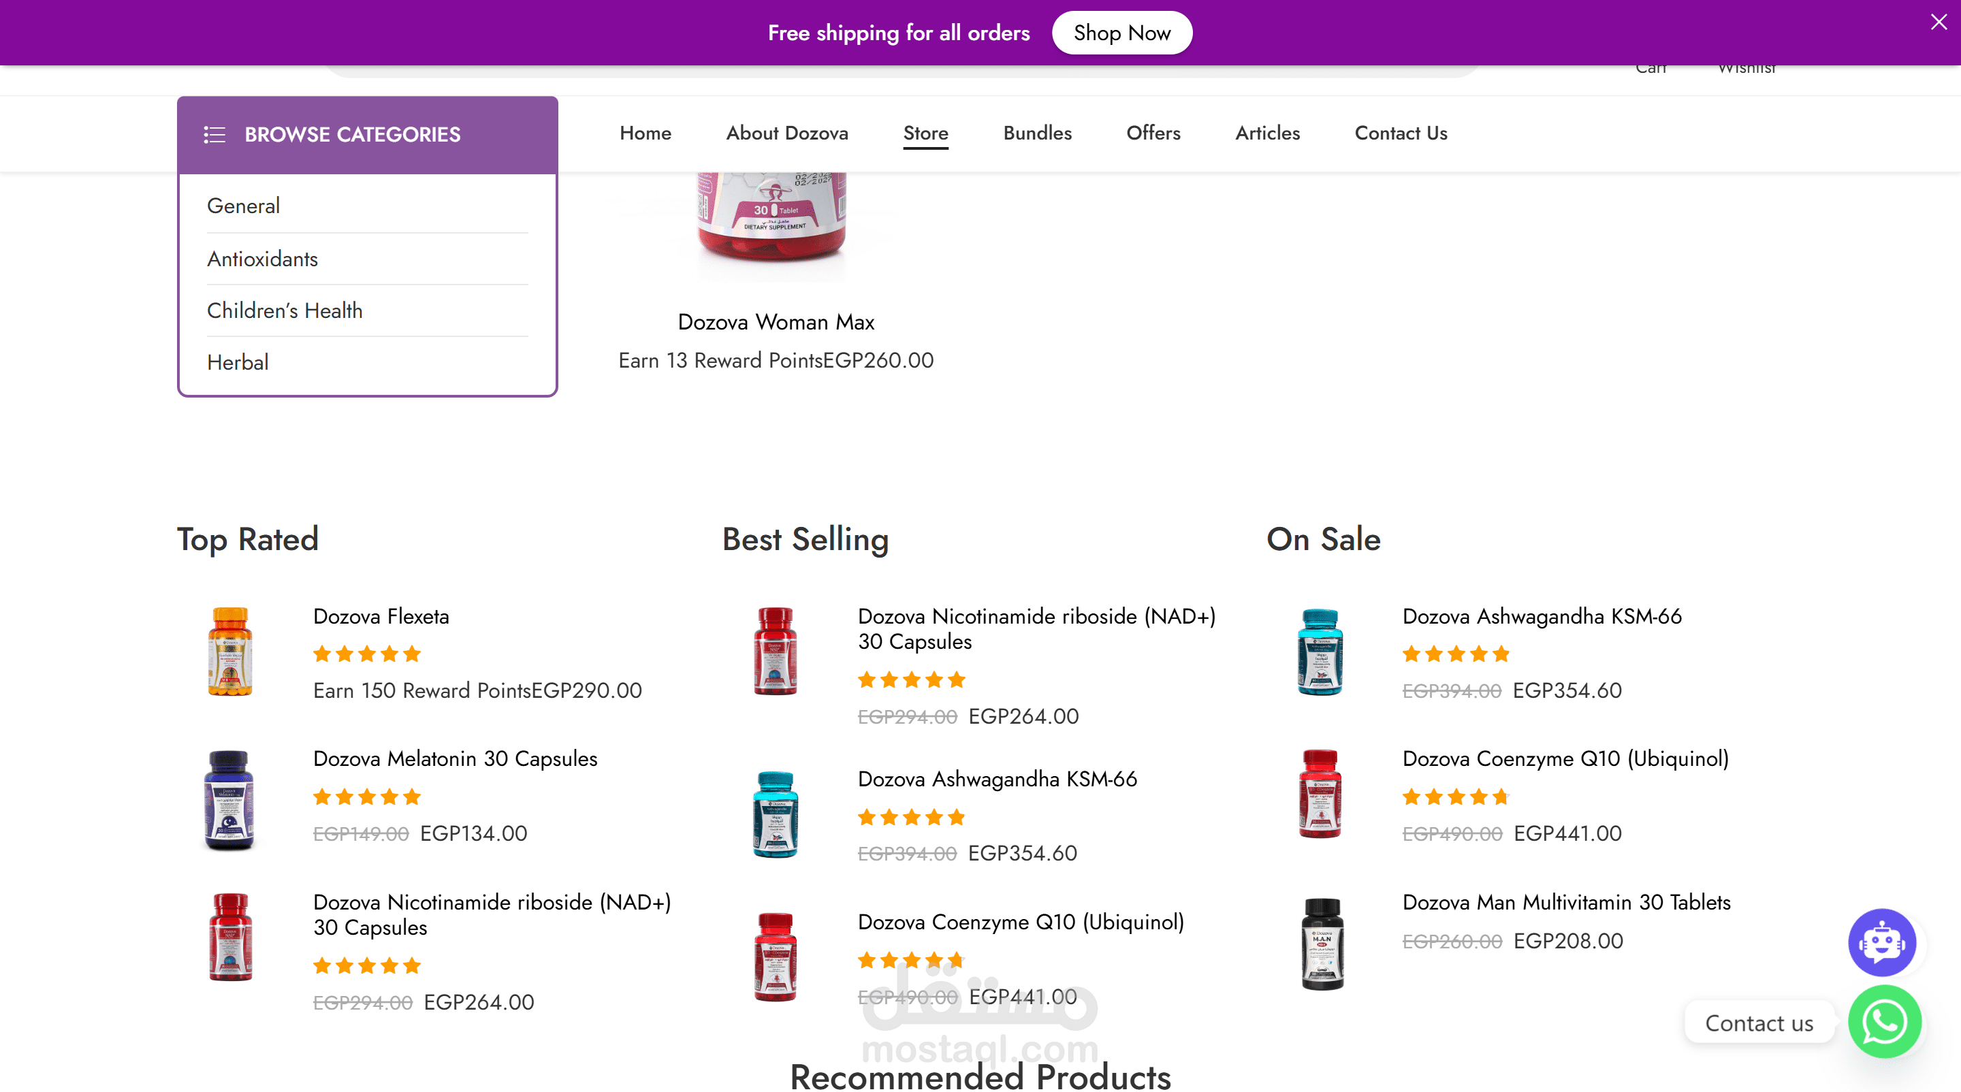This screenshot has height=1092, width=1961.
Task: Open Dozova Woman Max product link
Action: [x=775, y=322]
